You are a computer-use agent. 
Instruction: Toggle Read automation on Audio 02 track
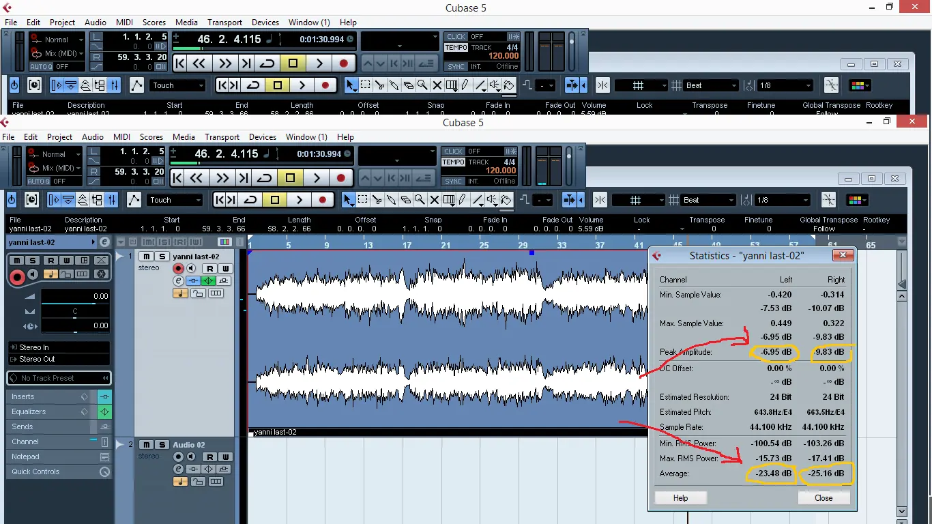210,457
